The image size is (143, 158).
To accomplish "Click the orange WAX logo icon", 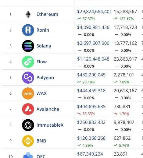I will click(28, 93).
